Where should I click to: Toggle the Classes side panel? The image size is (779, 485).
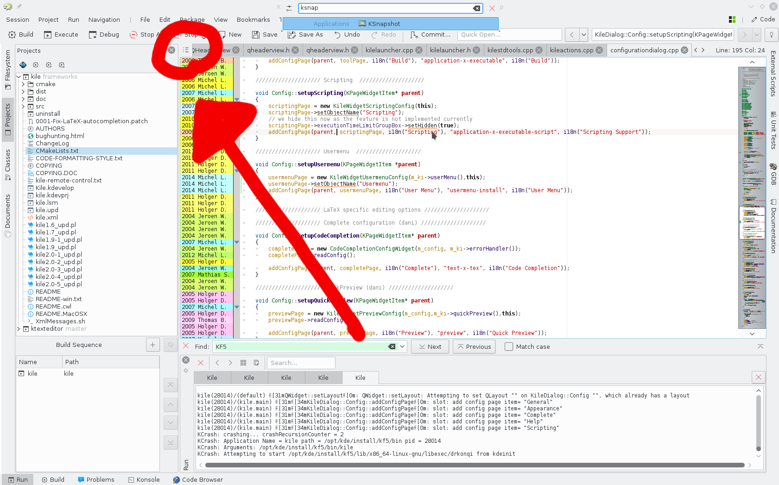[7, 165]
